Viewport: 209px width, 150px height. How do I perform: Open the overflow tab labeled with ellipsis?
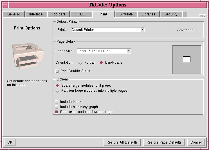coord(185,14)
